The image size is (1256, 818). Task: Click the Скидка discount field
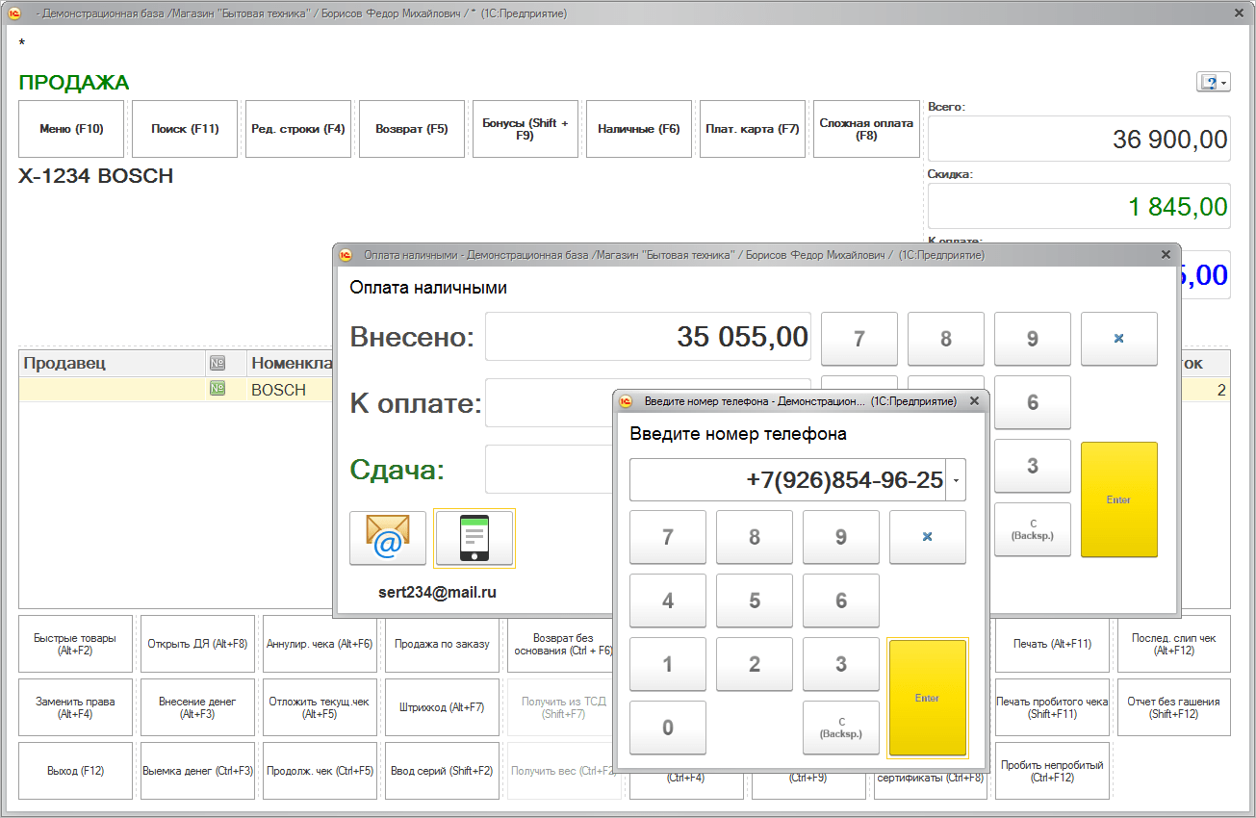pos(1079,206)
